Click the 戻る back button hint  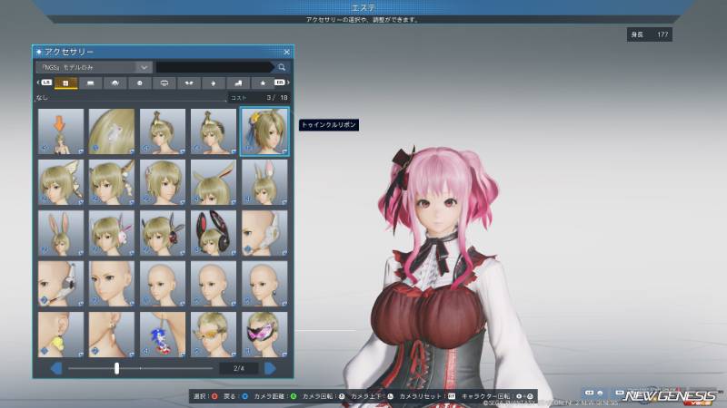tap(236, 396)
